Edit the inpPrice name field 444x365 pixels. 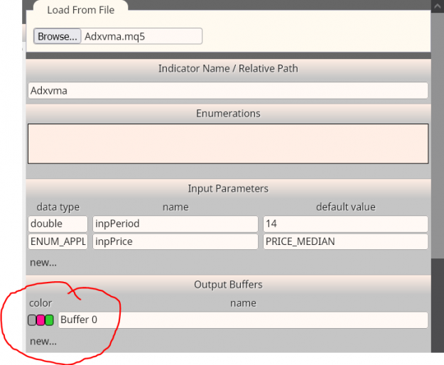[x=175, y=241]
